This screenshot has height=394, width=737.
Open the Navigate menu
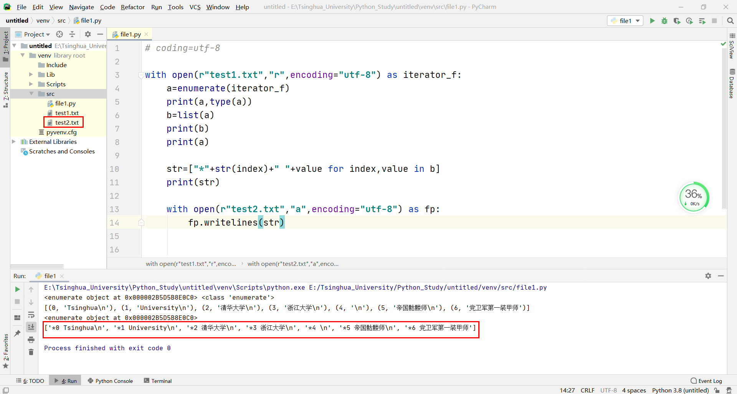[x=81, y=7]
